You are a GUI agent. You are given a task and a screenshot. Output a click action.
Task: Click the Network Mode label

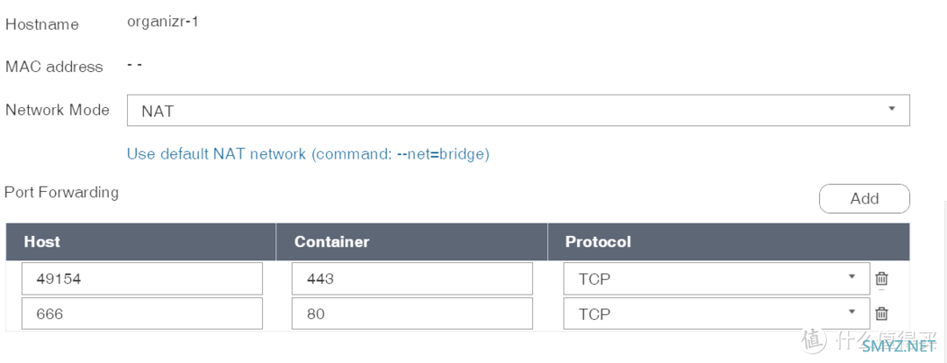[x=57, y=110]
